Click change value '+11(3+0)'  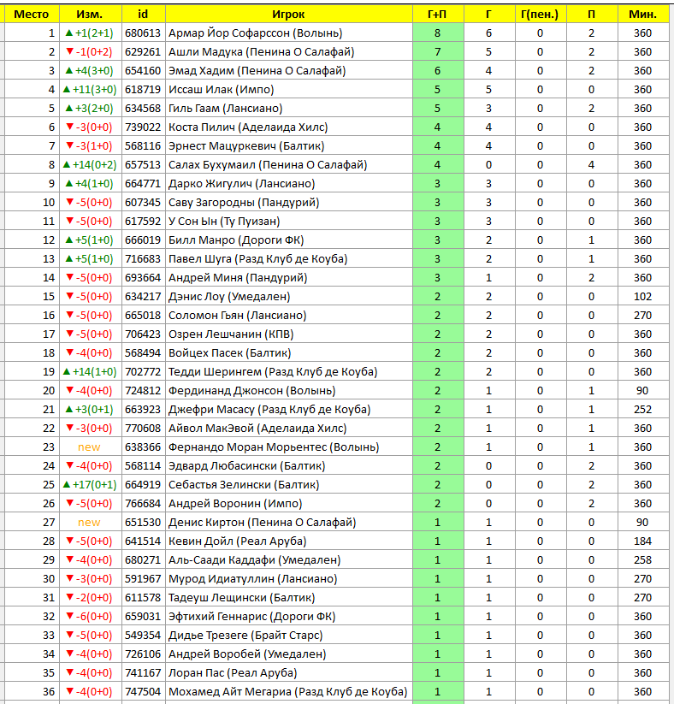click(91, 89)
